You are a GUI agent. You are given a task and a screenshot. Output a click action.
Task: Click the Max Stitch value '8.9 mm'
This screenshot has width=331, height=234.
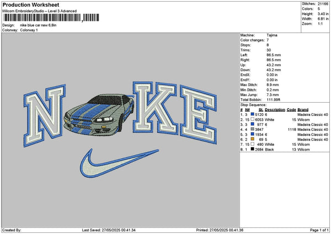(273, 84)
